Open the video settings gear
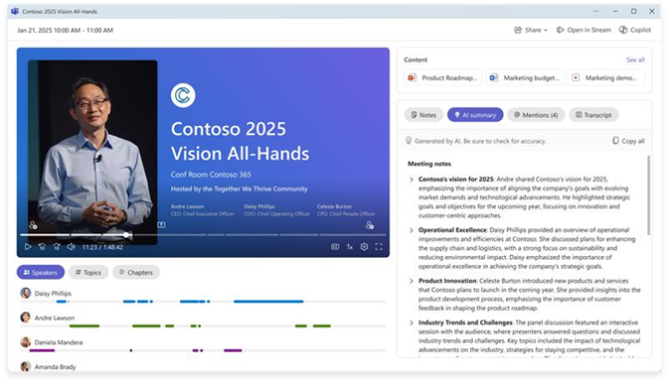Viewport: 668px width, 382px height. (364, 247)
